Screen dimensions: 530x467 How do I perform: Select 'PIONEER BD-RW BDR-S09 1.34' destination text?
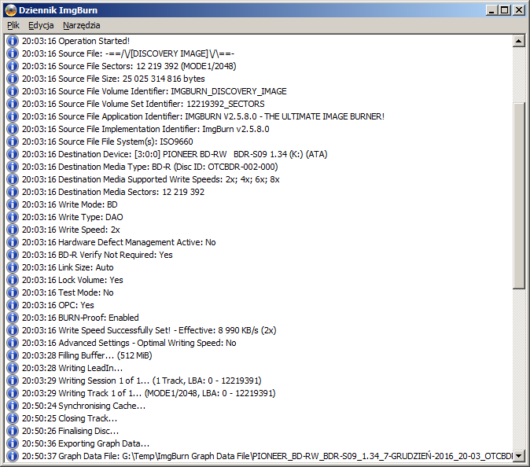(x=225, y=154)
